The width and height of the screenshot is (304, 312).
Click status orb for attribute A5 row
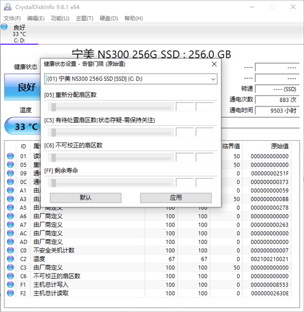click(x=11, y=208)
